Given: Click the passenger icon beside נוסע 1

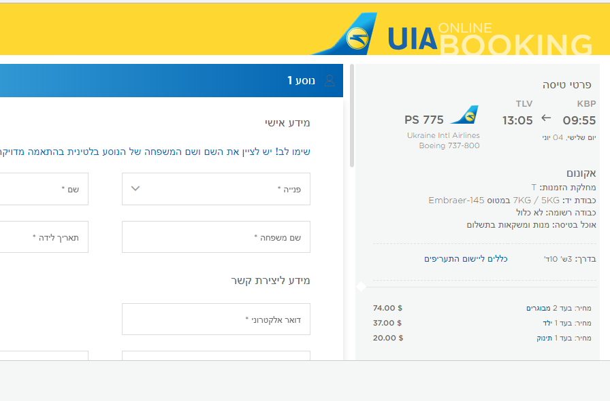Looking at the screenshot, I should click(x=330, y=80).
